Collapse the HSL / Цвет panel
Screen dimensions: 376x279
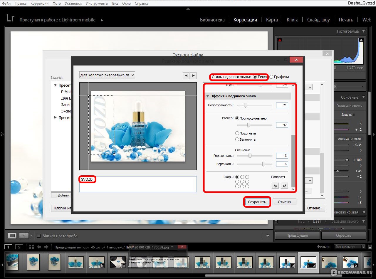(x=364, y=221)
